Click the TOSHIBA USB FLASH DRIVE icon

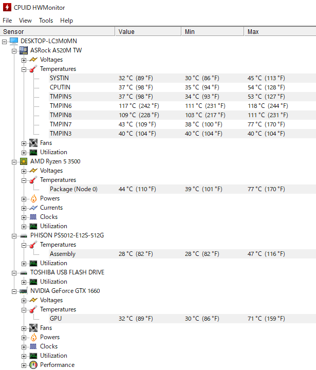pyautogui.click(x=24, y=272)
